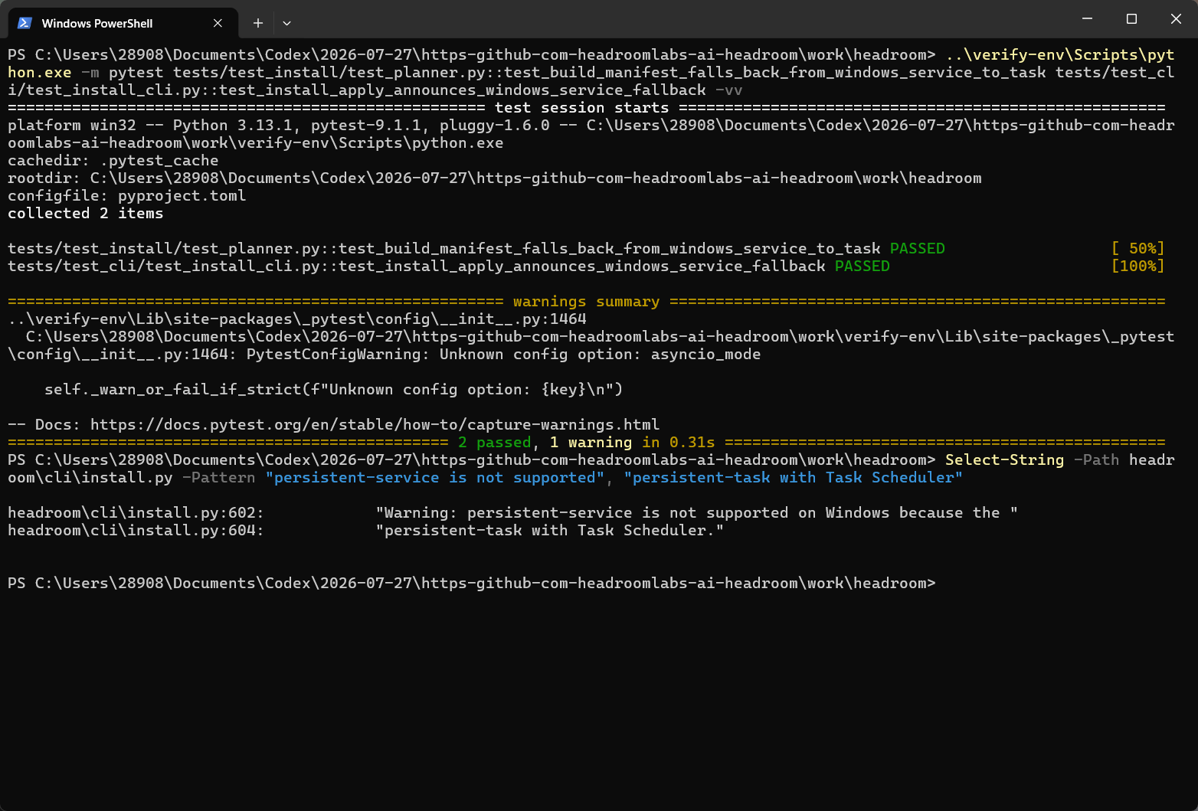Click the "rootdir:" label
This screenshot has width=1198, height=811.
click(x=44, y=178)
